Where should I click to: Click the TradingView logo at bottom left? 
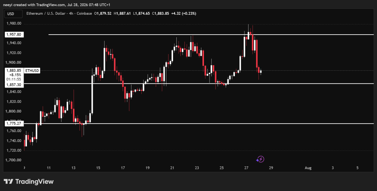tap(29, 181)
